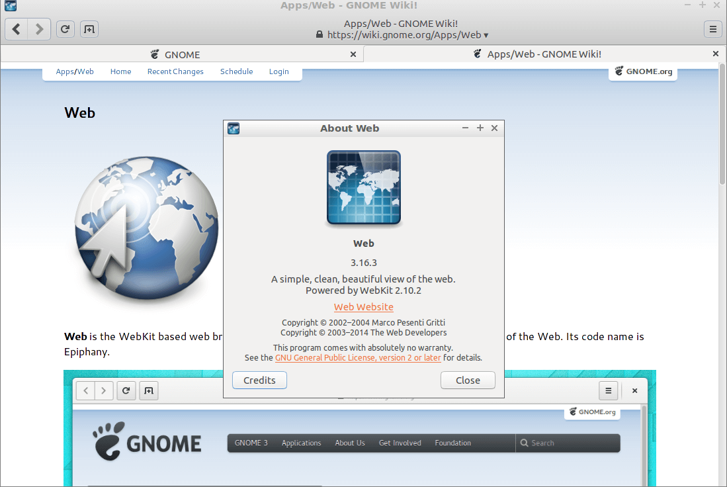Click the reload icon in the embedded screenshot
The image size is (727, 487).
126,390
